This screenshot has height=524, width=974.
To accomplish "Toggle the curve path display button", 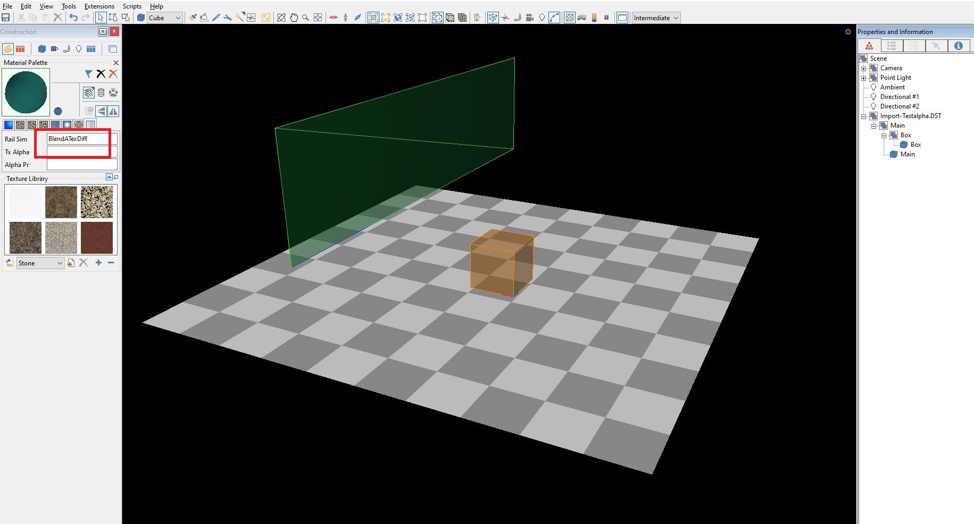I will pyautogui.click(x=555, y=18).
